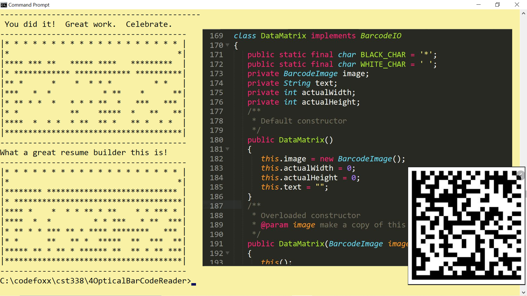This screenshot has height=296, width=527.
Task: Click the vertical scrollbar track
Action: click(523, 143)
